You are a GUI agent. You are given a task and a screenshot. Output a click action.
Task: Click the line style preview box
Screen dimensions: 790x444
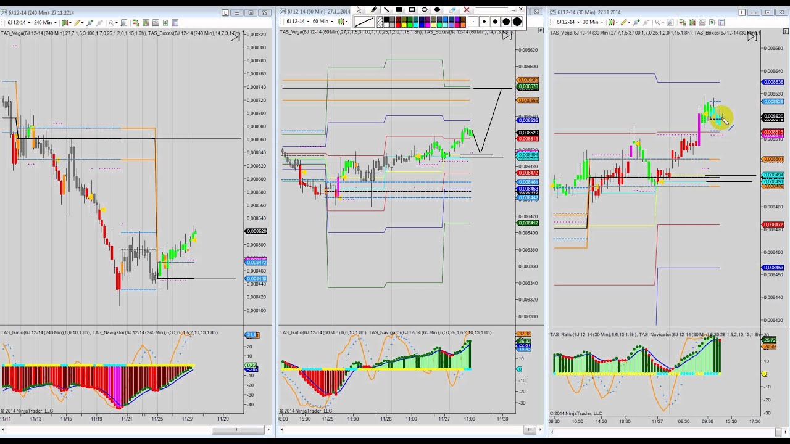(364, 22)
